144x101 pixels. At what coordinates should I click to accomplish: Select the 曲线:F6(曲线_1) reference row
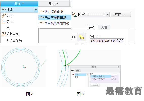[x=100, y=76]
